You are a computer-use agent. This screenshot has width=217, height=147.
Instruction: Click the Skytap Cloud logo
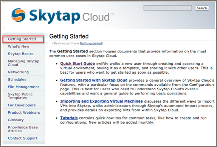(62, 16)
